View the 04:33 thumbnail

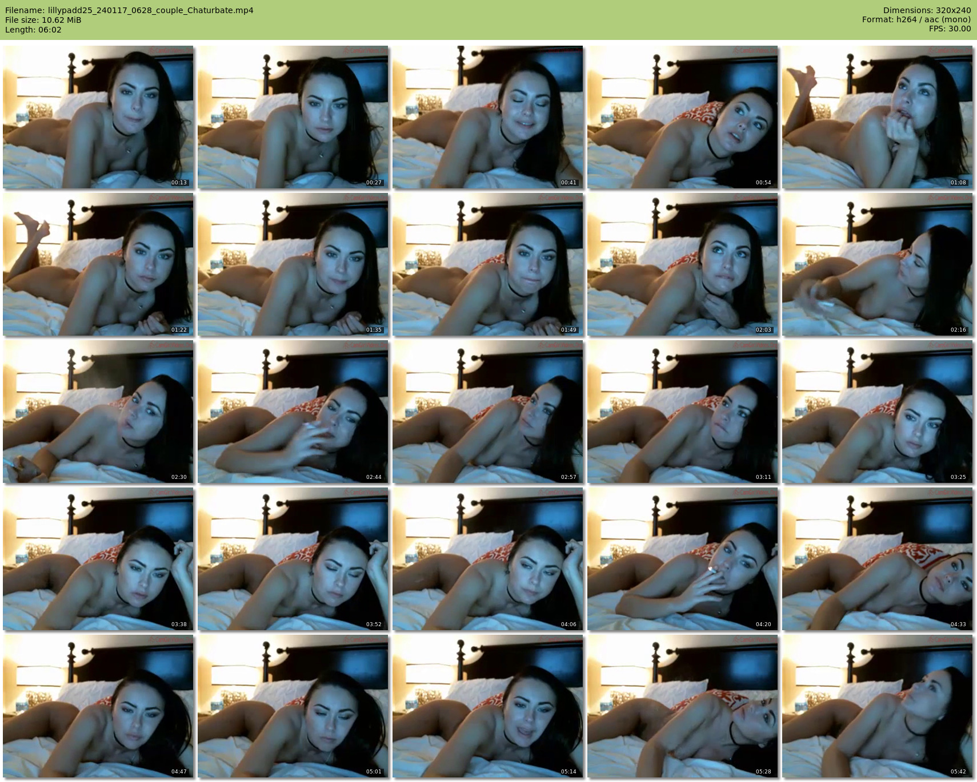(x=878, y=559)
